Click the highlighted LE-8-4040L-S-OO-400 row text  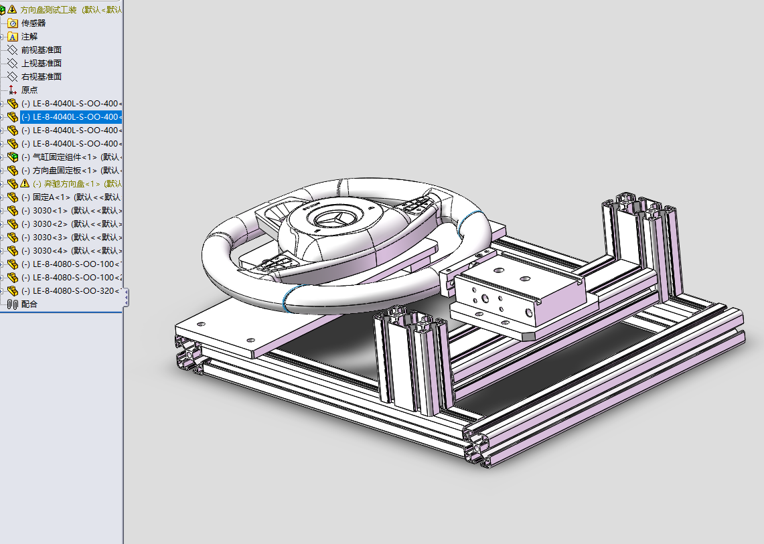(x=71, y=117)
